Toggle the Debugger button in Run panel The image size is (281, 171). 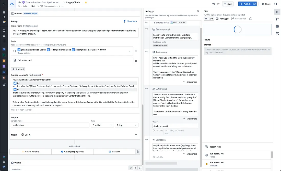point(222,19)
